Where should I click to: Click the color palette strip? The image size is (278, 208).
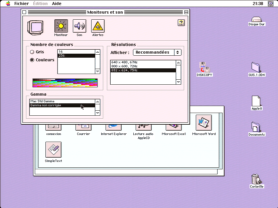(x=65, y=83)
